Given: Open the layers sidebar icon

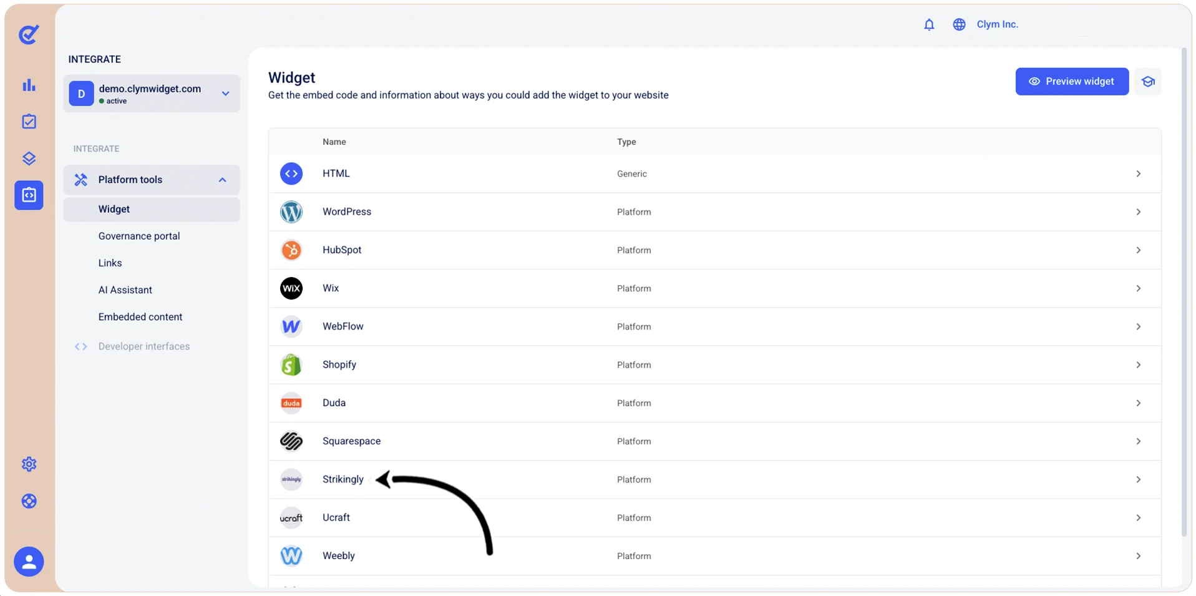Looking at the screenshot, I should click(29, 159).
